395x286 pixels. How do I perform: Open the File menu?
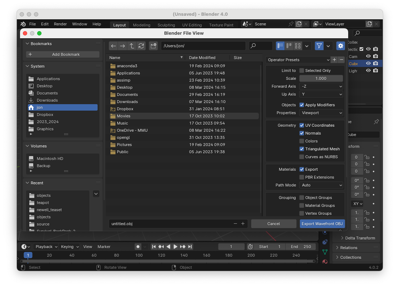(x=33, y=24)
